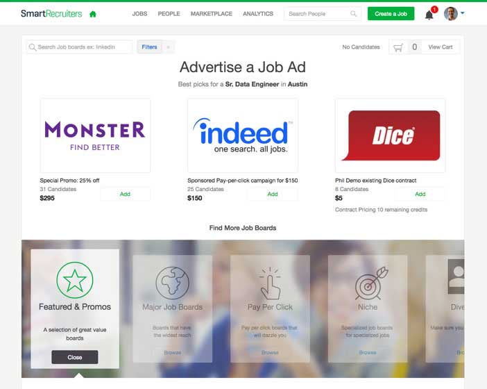Click the search magnifier in Search People
Viewport: 487px width, 389px height.
(353, 14)
